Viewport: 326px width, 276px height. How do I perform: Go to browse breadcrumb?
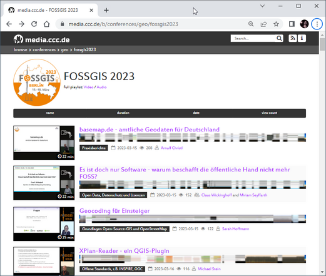pos(21,49)
